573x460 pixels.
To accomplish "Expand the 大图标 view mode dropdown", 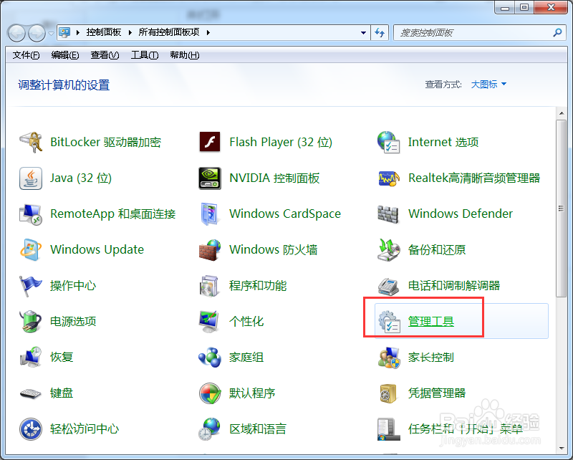I will point(488,85).
